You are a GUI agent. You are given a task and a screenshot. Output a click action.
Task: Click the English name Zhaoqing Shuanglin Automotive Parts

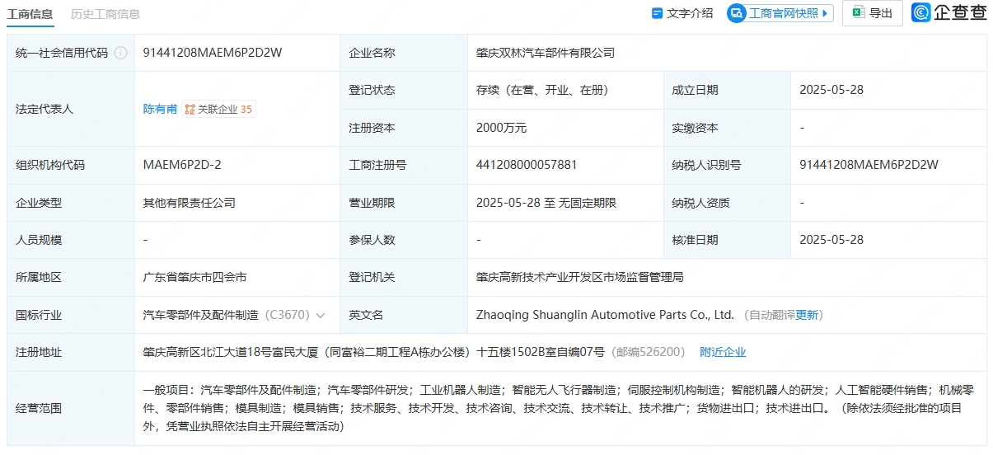click(x=605, y=315)
